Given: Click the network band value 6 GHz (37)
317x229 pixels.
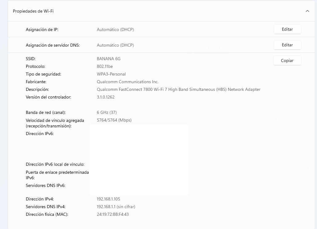Looking at the screenshot, I should click(x=107, y=112).
